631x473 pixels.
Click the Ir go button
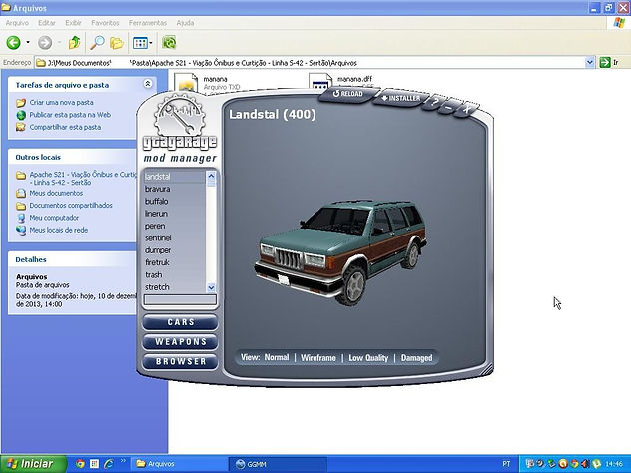(609, 62)
